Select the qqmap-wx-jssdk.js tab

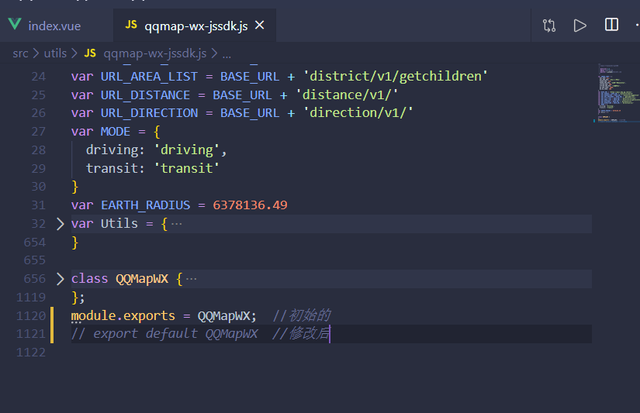[x=196, y=26]
